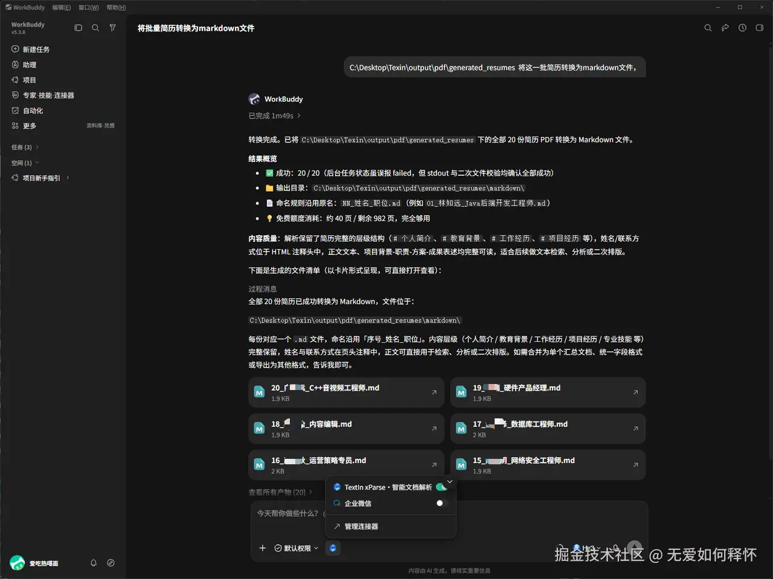This screenshot has height=579, width=773.
Task: Open the 17_数据库工程师.md card
Action: (548, 429)
